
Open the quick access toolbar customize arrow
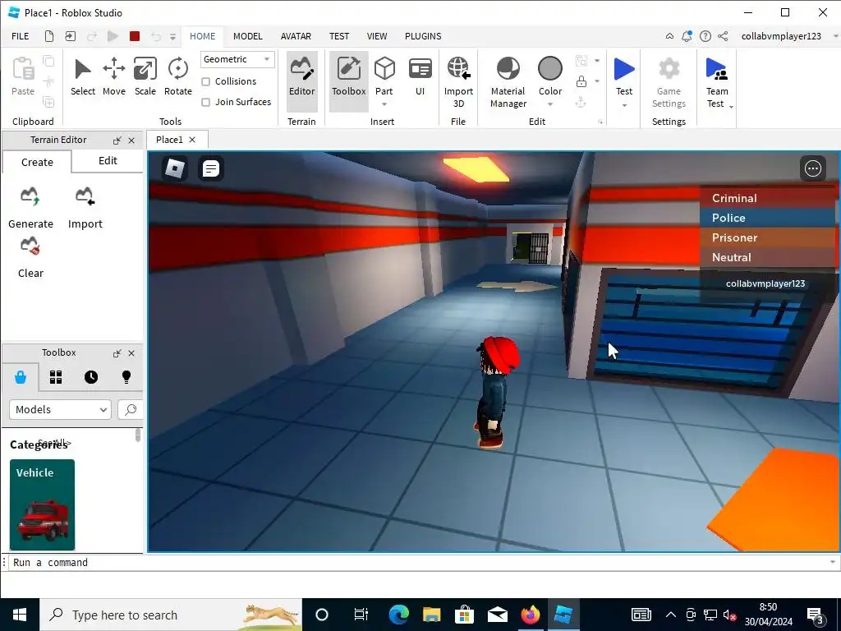click(172, 36)
